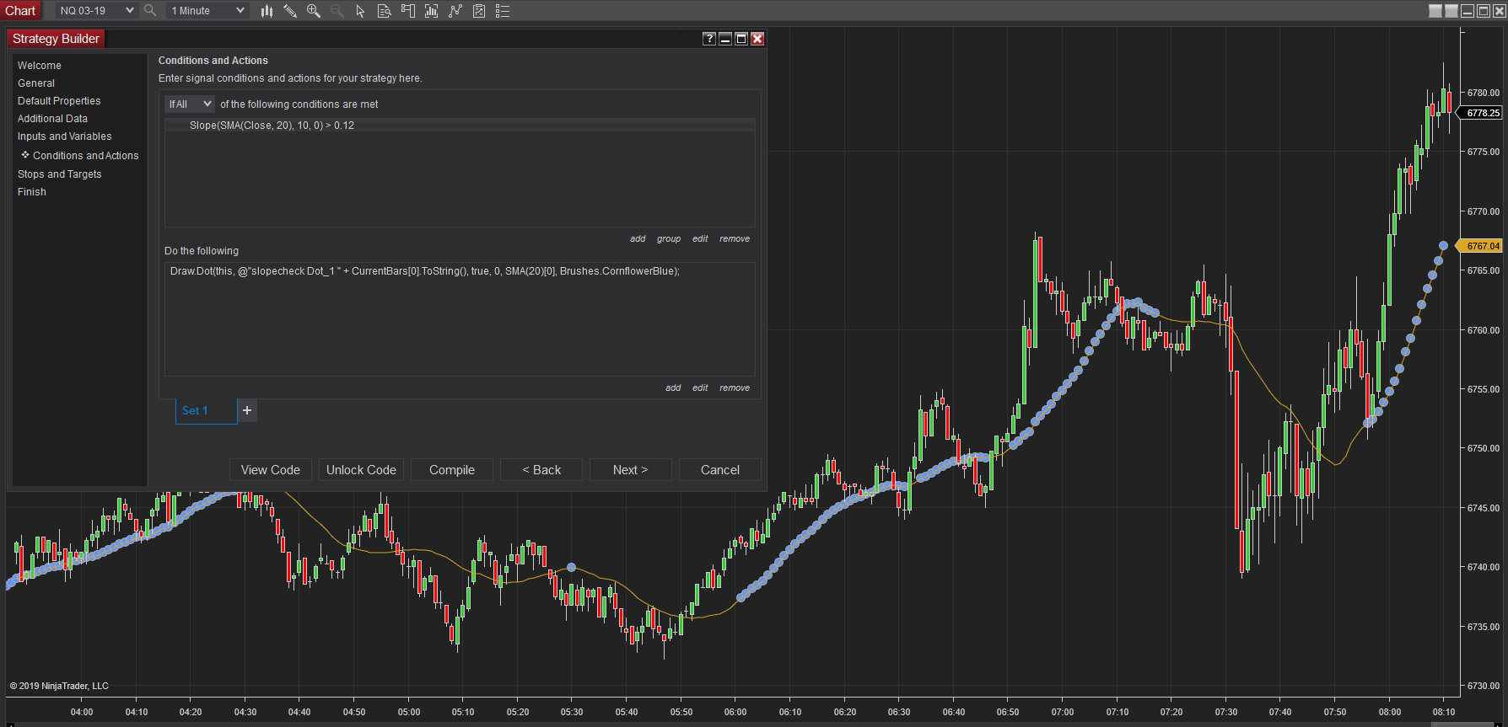Select the Zoom In tool
Image resolution: width=1508 pixels, height=727 pixels.
click(314, 11)
